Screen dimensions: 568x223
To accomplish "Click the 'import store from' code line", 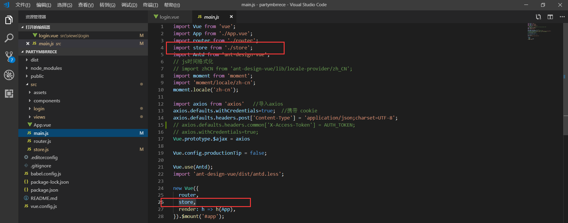I will pyautogui.click(x=213, y=48).
